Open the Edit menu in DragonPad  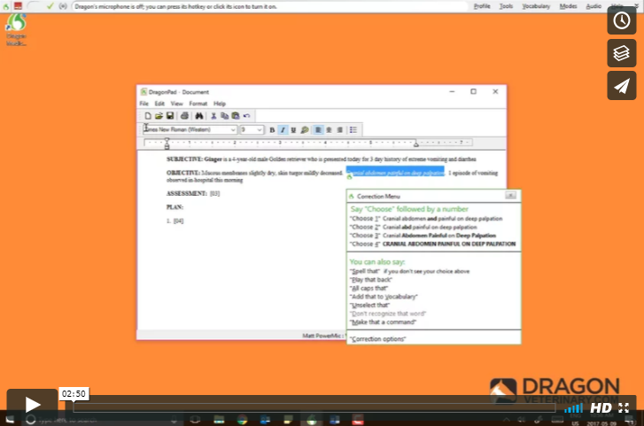pos(159,104)
